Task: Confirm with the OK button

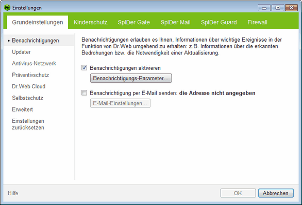Action: point(238,193)
